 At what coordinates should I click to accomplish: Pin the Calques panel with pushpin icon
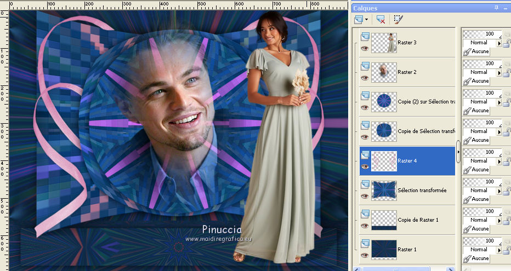click(x=496, y=8)
